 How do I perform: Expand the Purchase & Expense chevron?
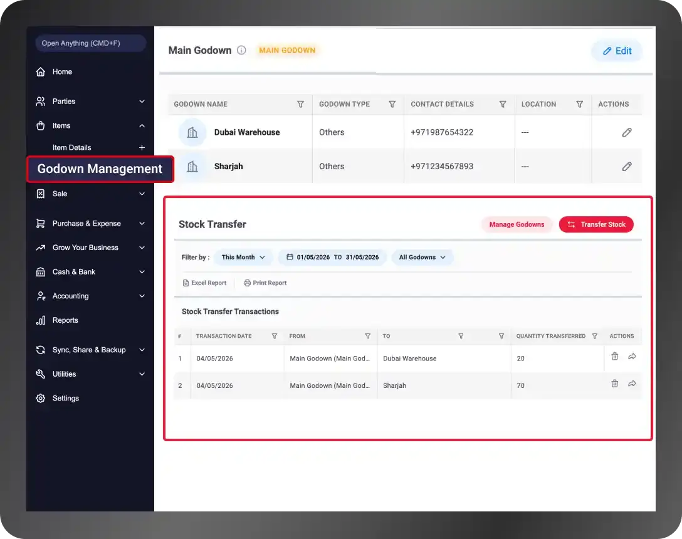tap(142, 223)
